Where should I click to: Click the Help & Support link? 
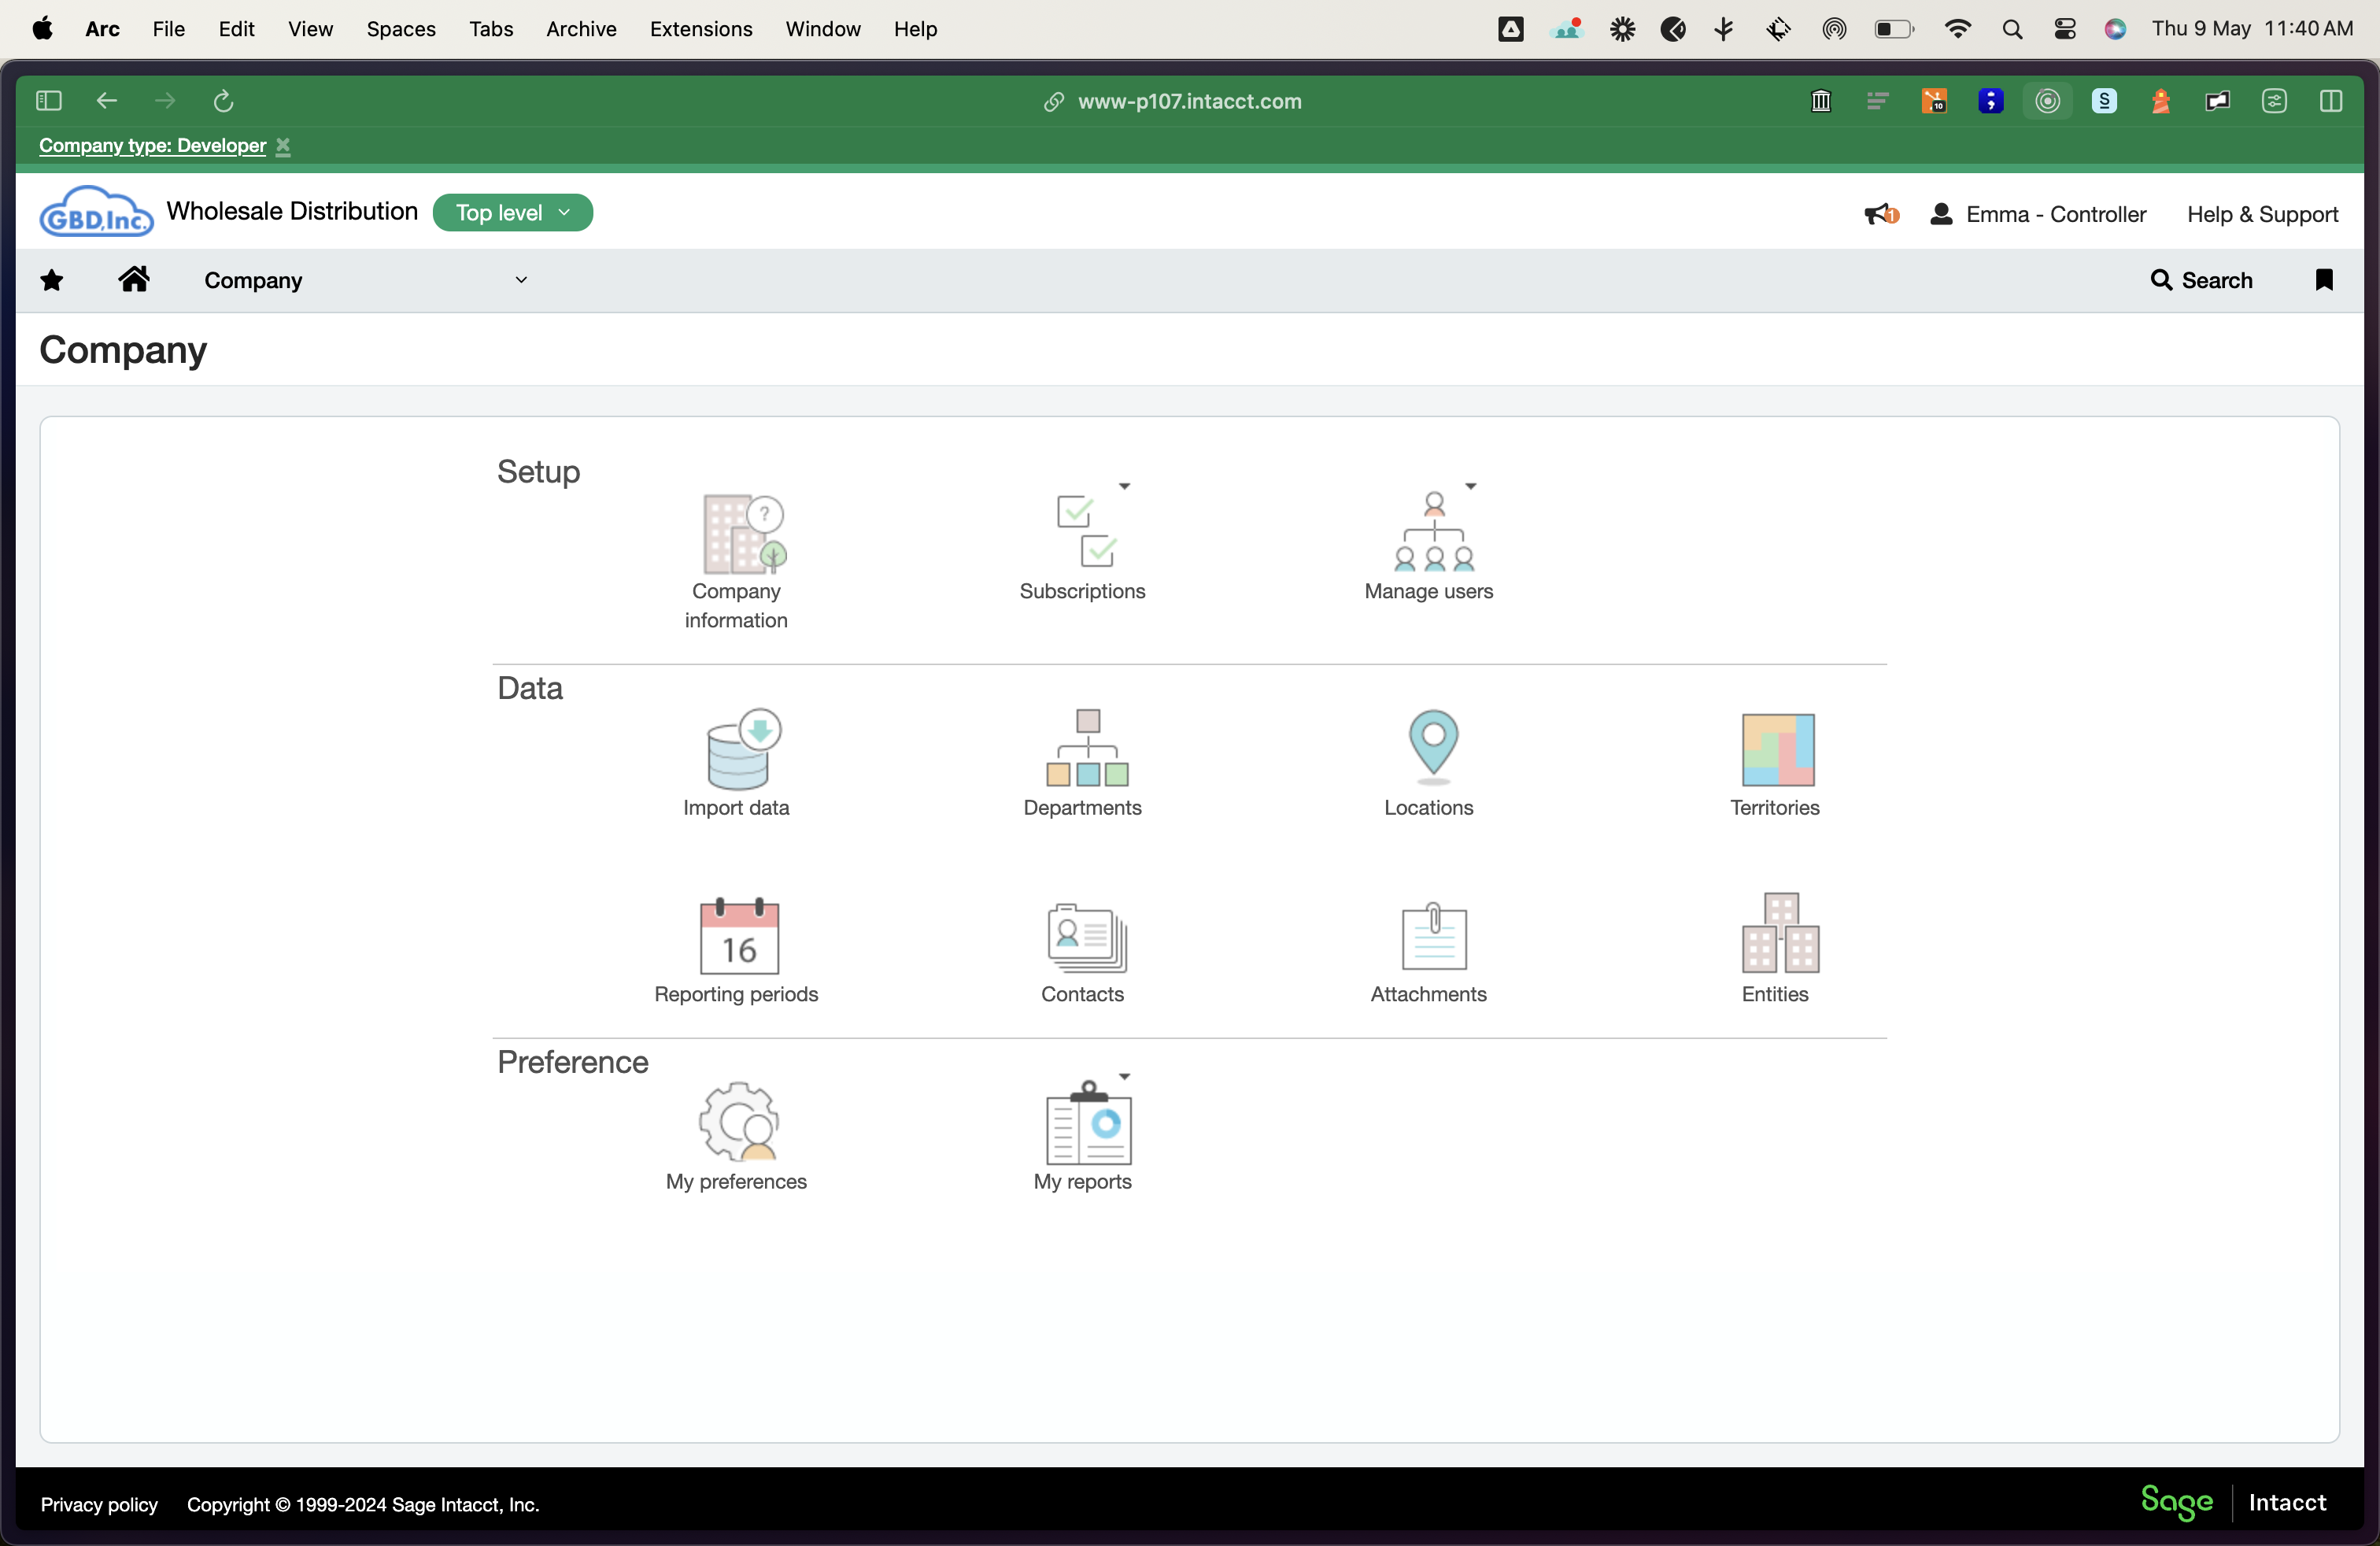(2261, 214)
